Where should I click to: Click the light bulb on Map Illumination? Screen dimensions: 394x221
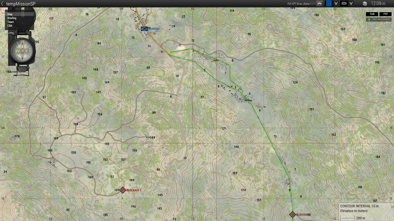coord(369,19)
